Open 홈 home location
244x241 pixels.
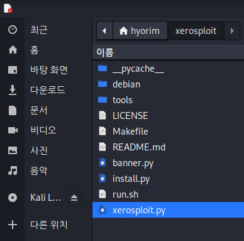click(35, 50)
